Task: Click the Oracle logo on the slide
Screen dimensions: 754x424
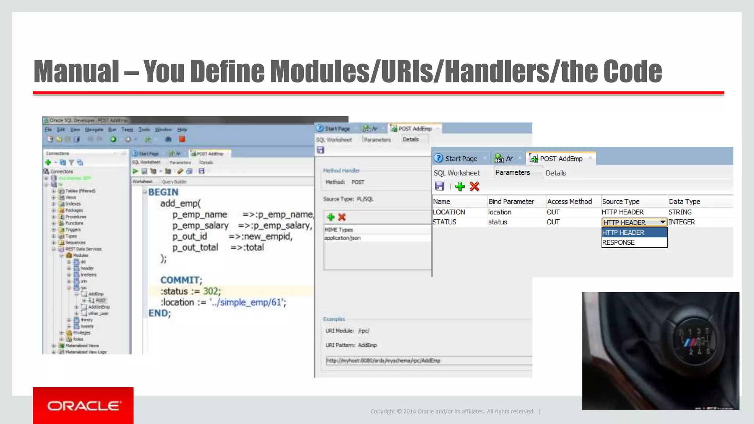Action: click(83, 406)
